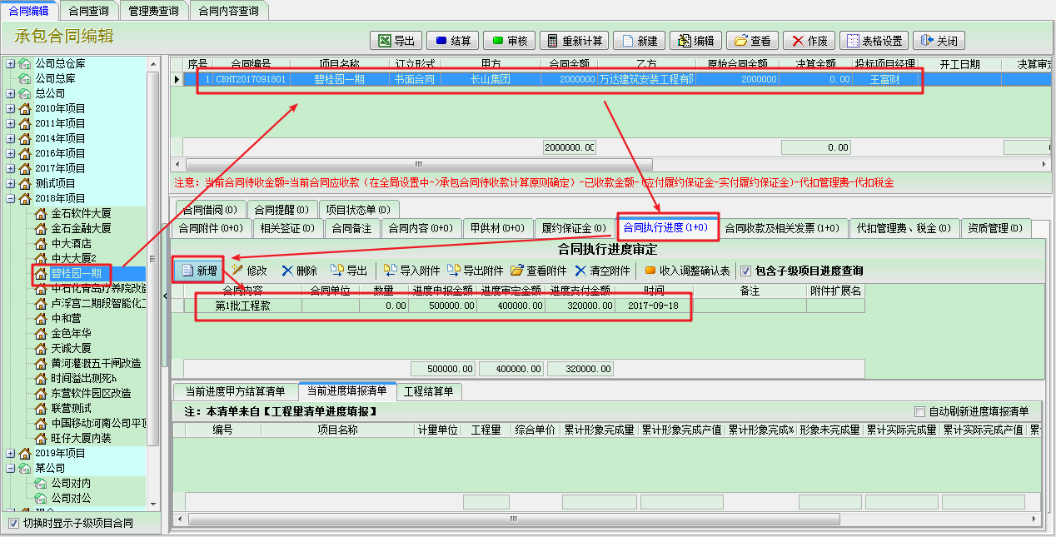1056x537 pixels.
Task: Select the 金石软件大厦 project in the tree
Action: [x=81, y=213]
